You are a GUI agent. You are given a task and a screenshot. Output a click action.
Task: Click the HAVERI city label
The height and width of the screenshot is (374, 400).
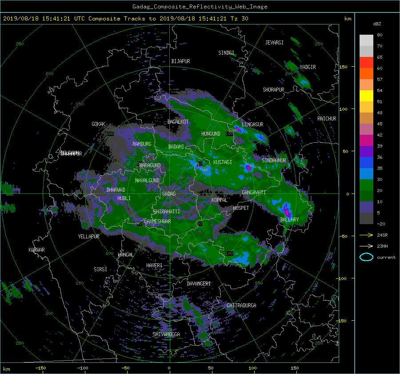[x=154, y=265]
